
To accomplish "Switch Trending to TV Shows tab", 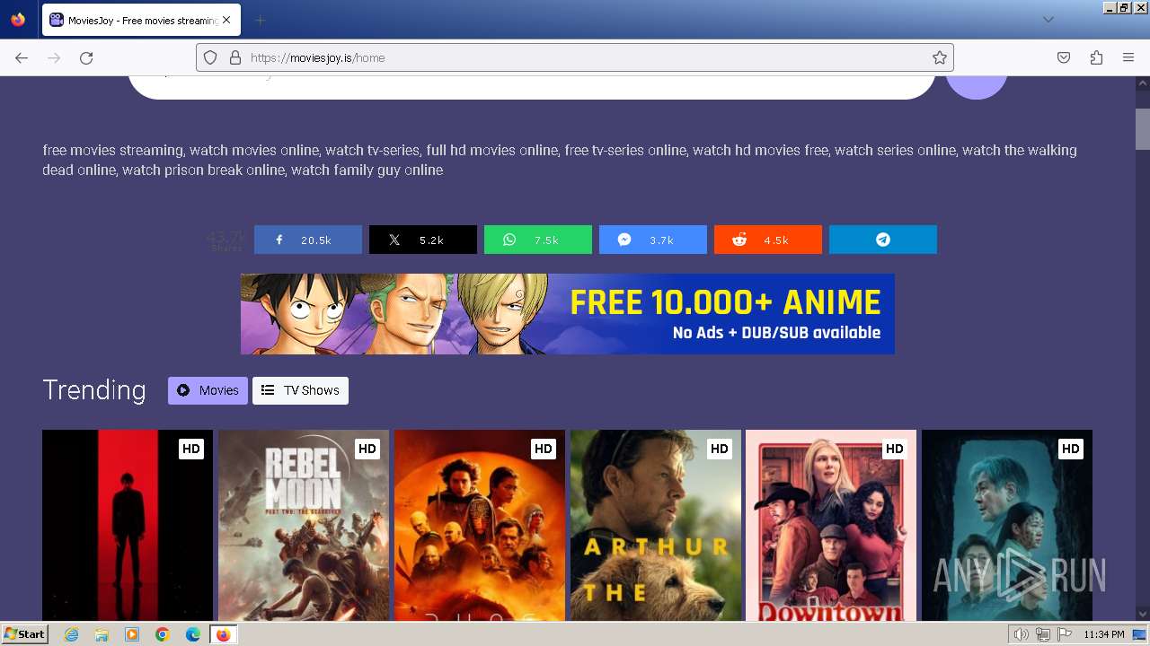I will click(300, 390).
